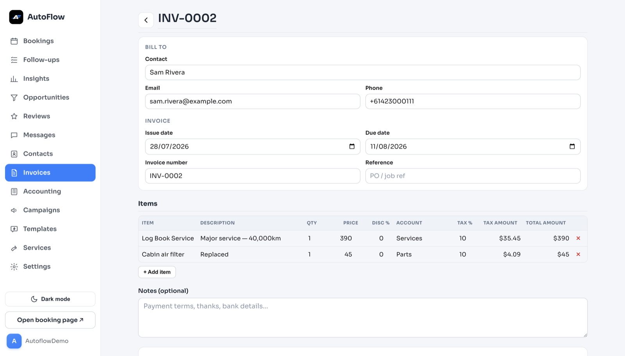
Task: Click the Phone number field
Action: (x=473, y=101)
